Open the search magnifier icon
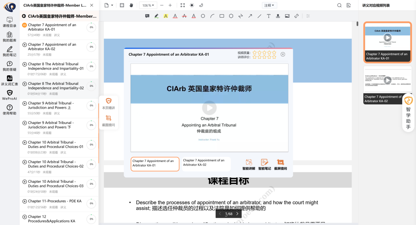The image size is (416, 225). [339, 5]
